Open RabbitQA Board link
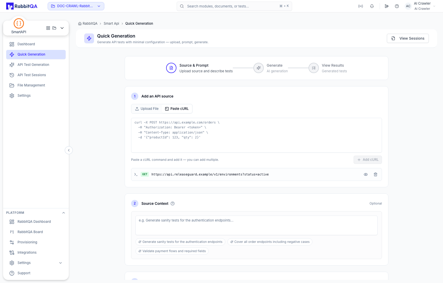This screenshot has height=283, width=443. tap(36, 232)
